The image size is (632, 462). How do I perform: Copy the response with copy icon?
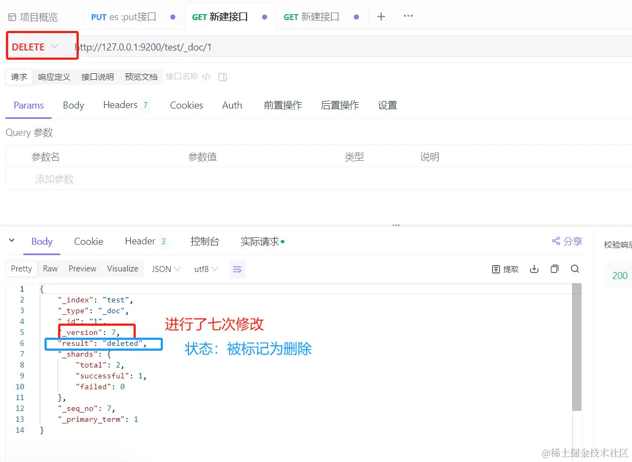point(554,269)
